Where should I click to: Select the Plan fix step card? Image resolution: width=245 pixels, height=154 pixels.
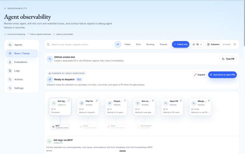(x=88, y=107)
